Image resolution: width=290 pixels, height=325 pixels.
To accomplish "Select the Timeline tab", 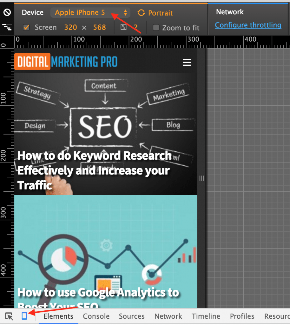I will (206, 316).
